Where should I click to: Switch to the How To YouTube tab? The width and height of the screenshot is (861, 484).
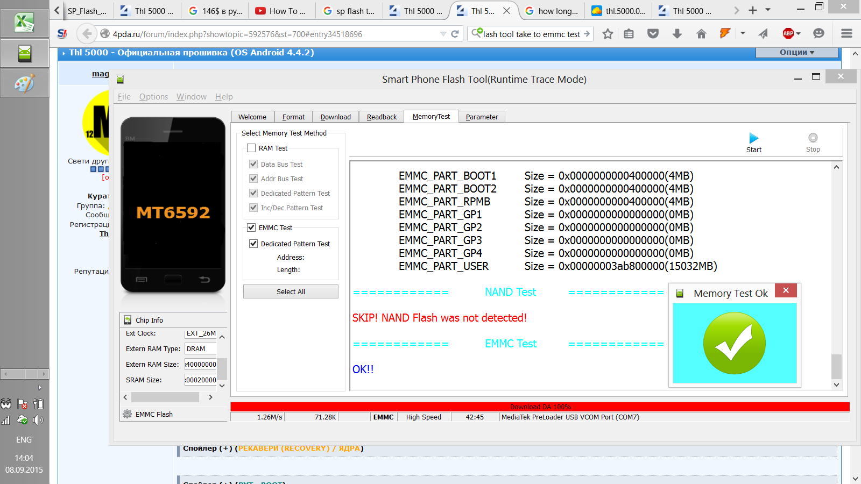click(x=281, y=11)
